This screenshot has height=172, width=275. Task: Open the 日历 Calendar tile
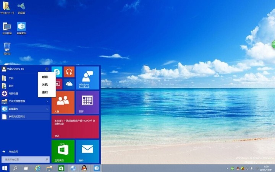tap(87, 102)
